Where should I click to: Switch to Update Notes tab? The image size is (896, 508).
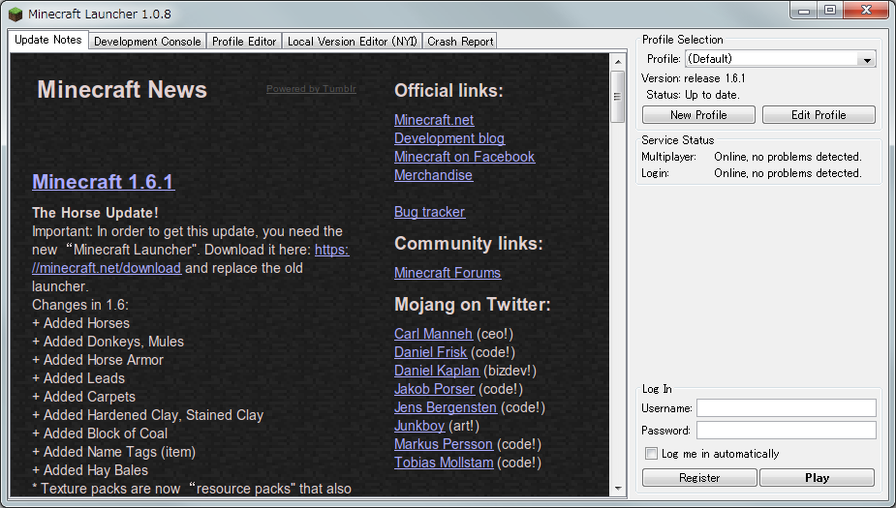pos(48,40)
